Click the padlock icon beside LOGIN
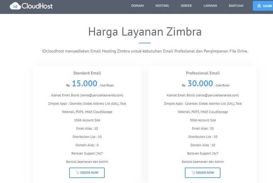This screenshot has width=273, height=183. coord(259,6)
